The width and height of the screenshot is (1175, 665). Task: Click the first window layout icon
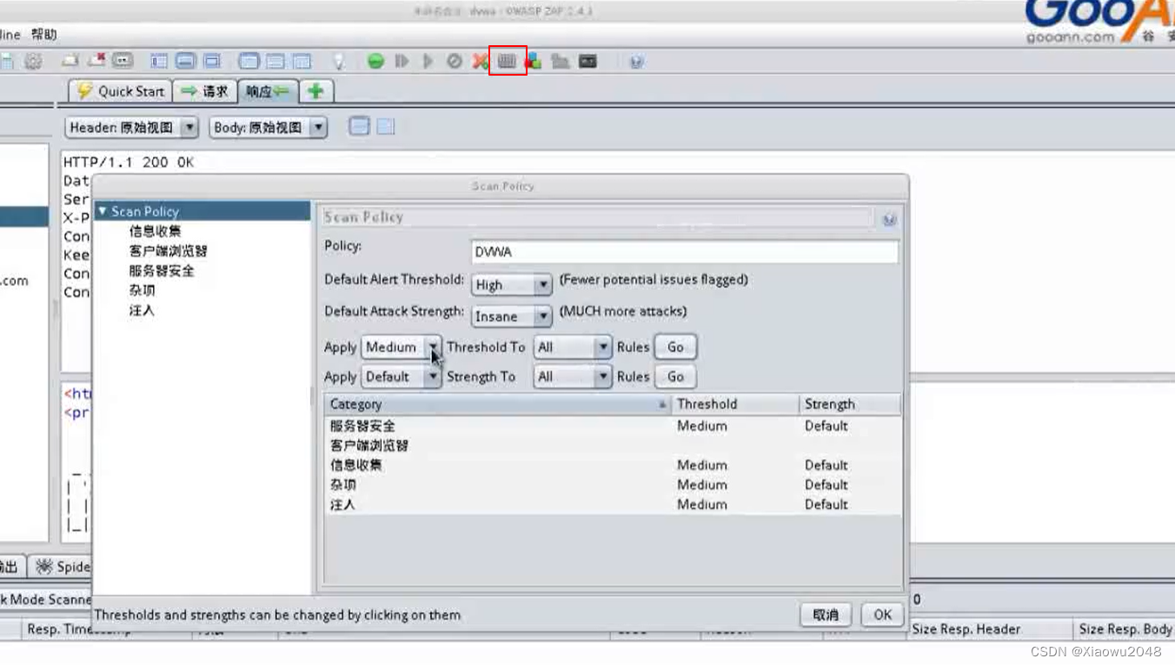159,62
